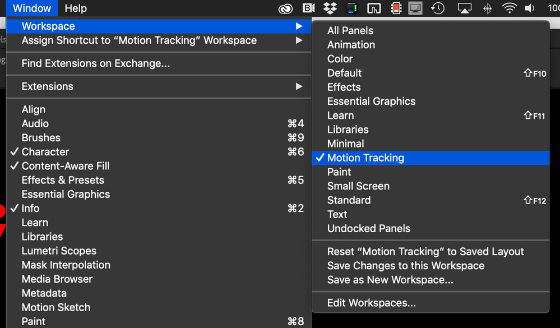The height and width of the screenshot is (328, 560).
Task: Select the Animation workspace
Action: click(x=351, y=45)
